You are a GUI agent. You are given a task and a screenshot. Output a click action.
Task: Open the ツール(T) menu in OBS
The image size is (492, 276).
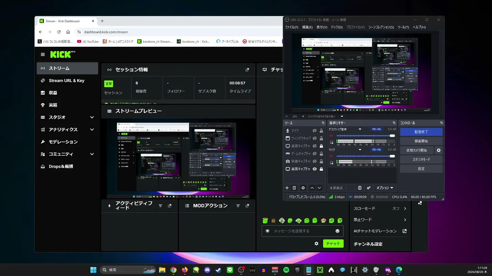[x=403, y=27]
